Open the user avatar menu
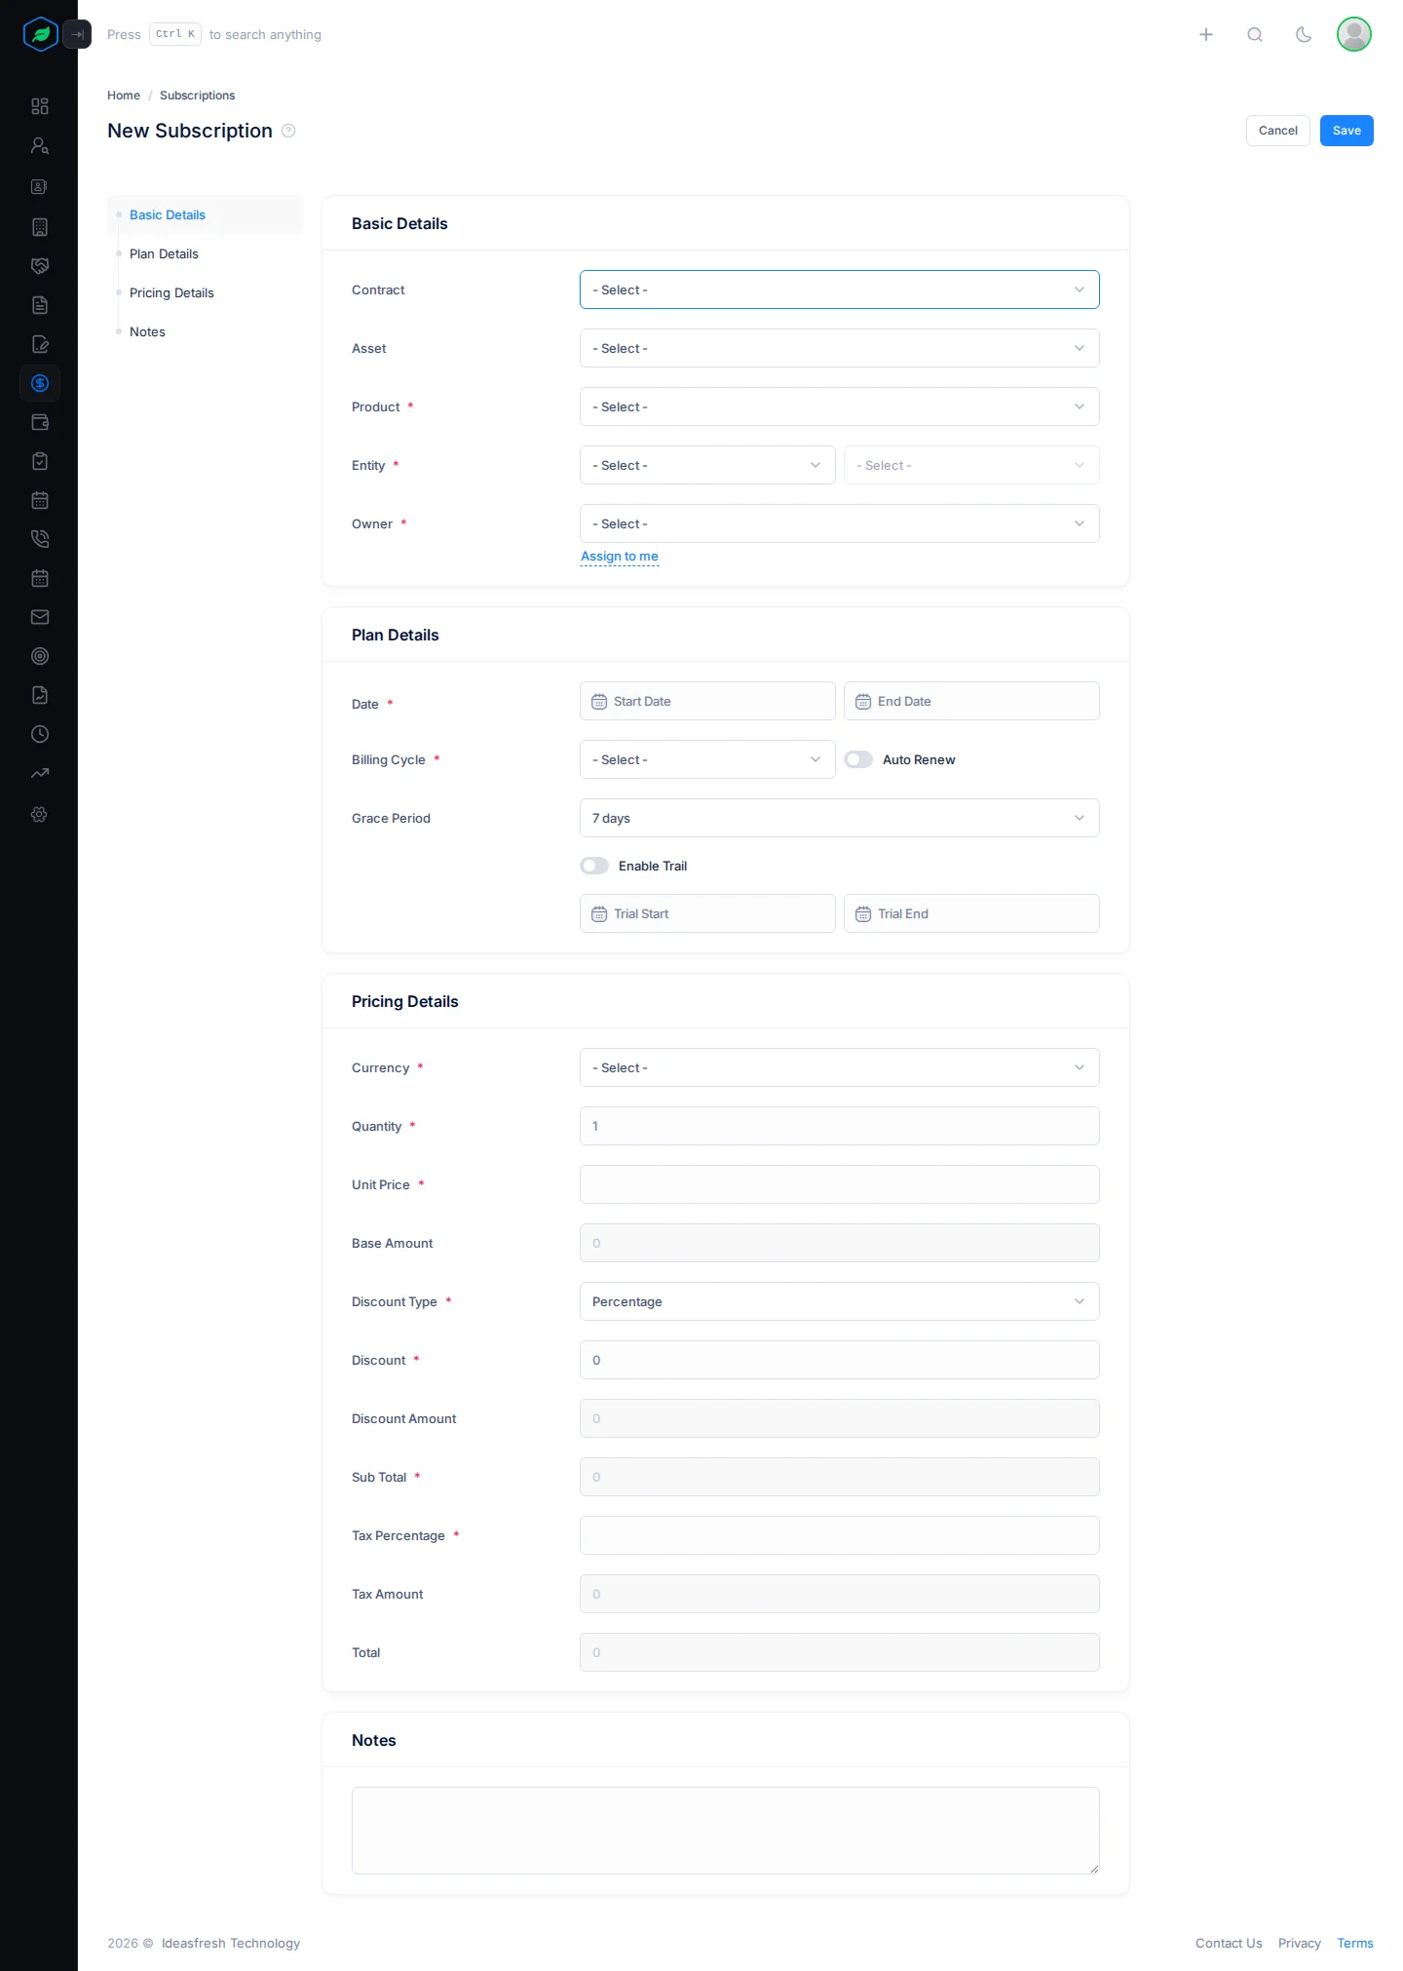 point(1354,34)
